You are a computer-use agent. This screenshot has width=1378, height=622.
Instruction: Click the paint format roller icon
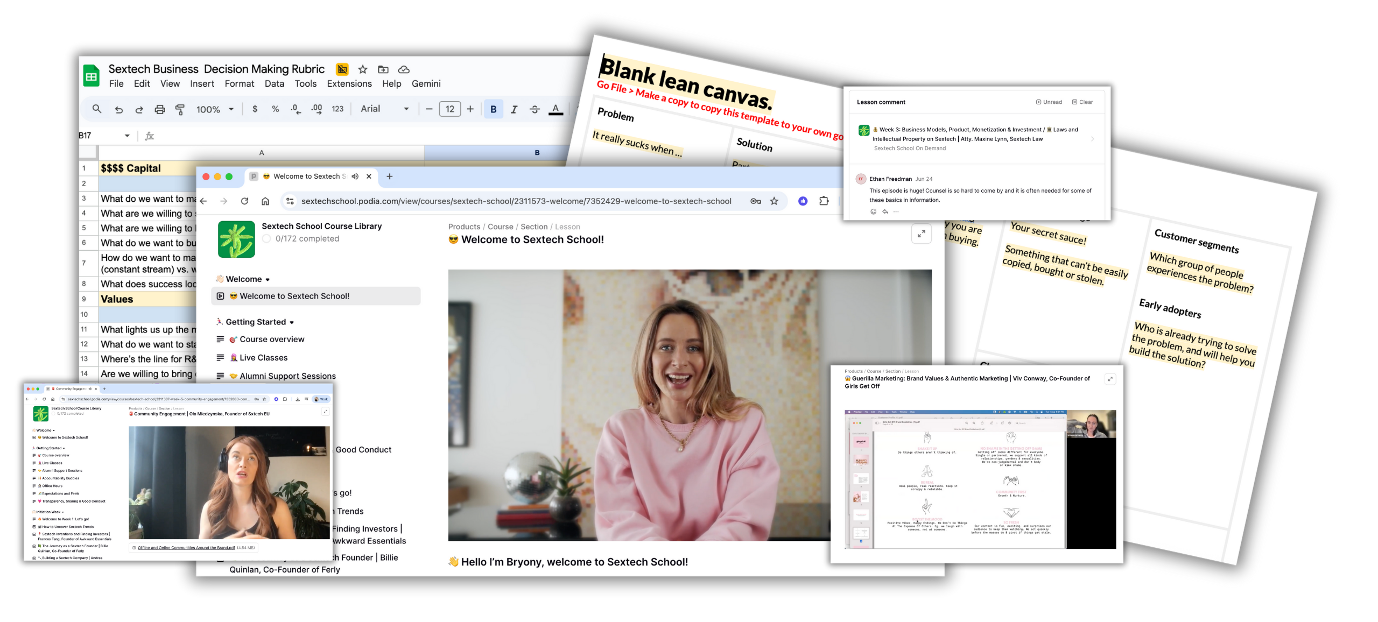point(180,109)
